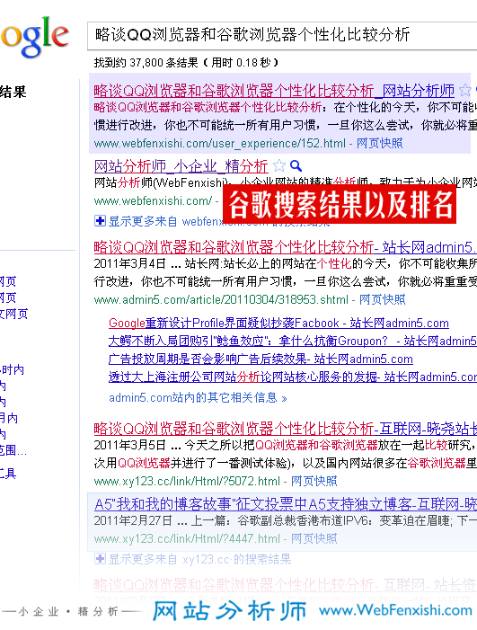Focus the Google search query box
Image resolution: width=477 pixels, height=630 pixels.
[282, 35]
